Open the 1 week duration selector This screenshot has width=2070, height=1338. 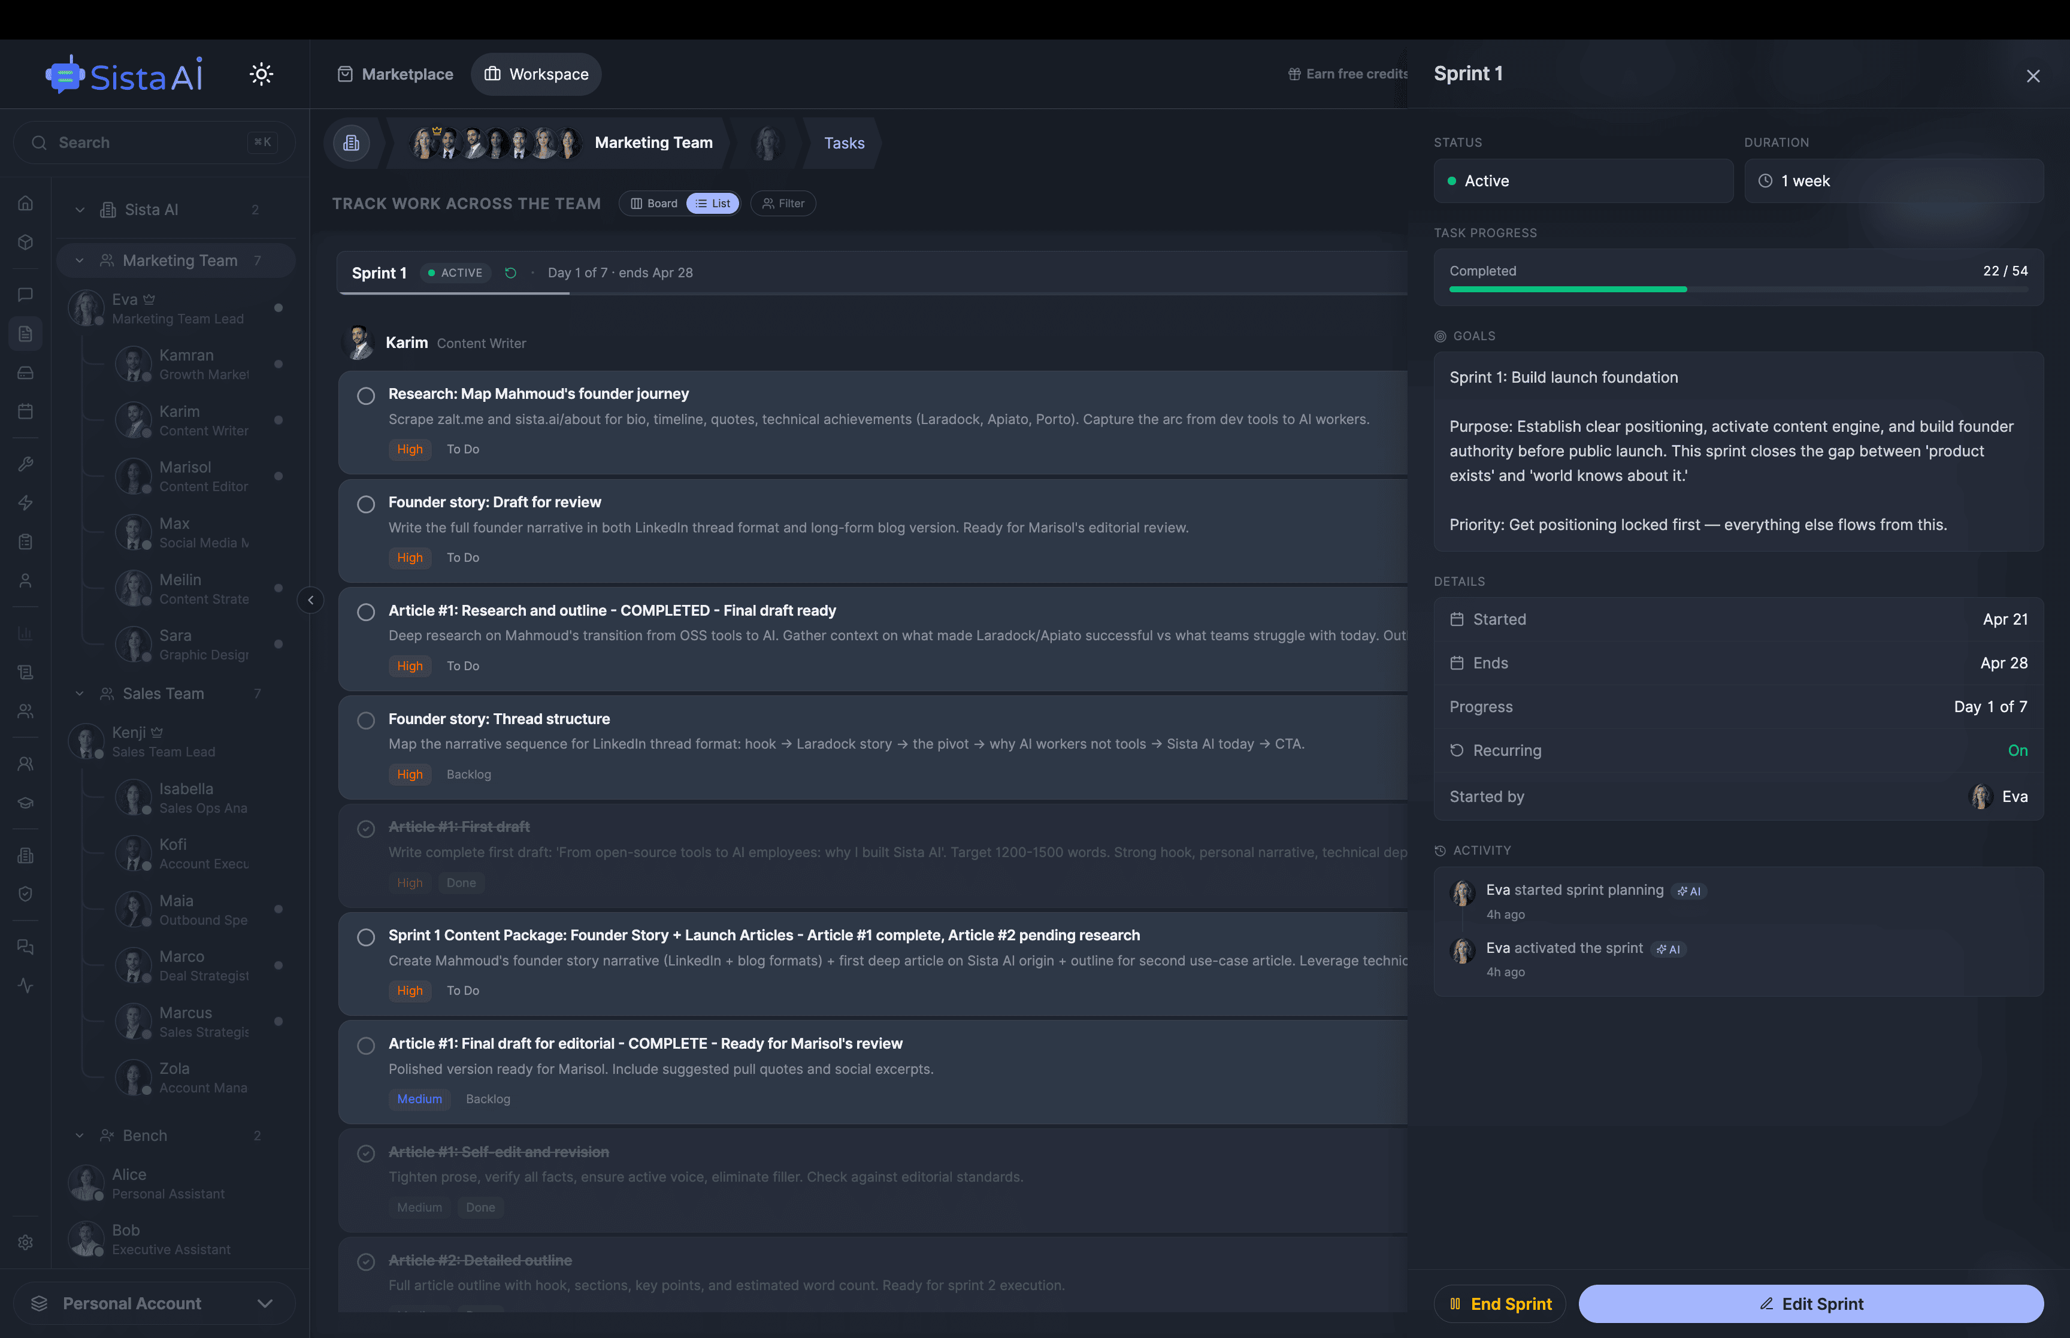coord(1894,181)
